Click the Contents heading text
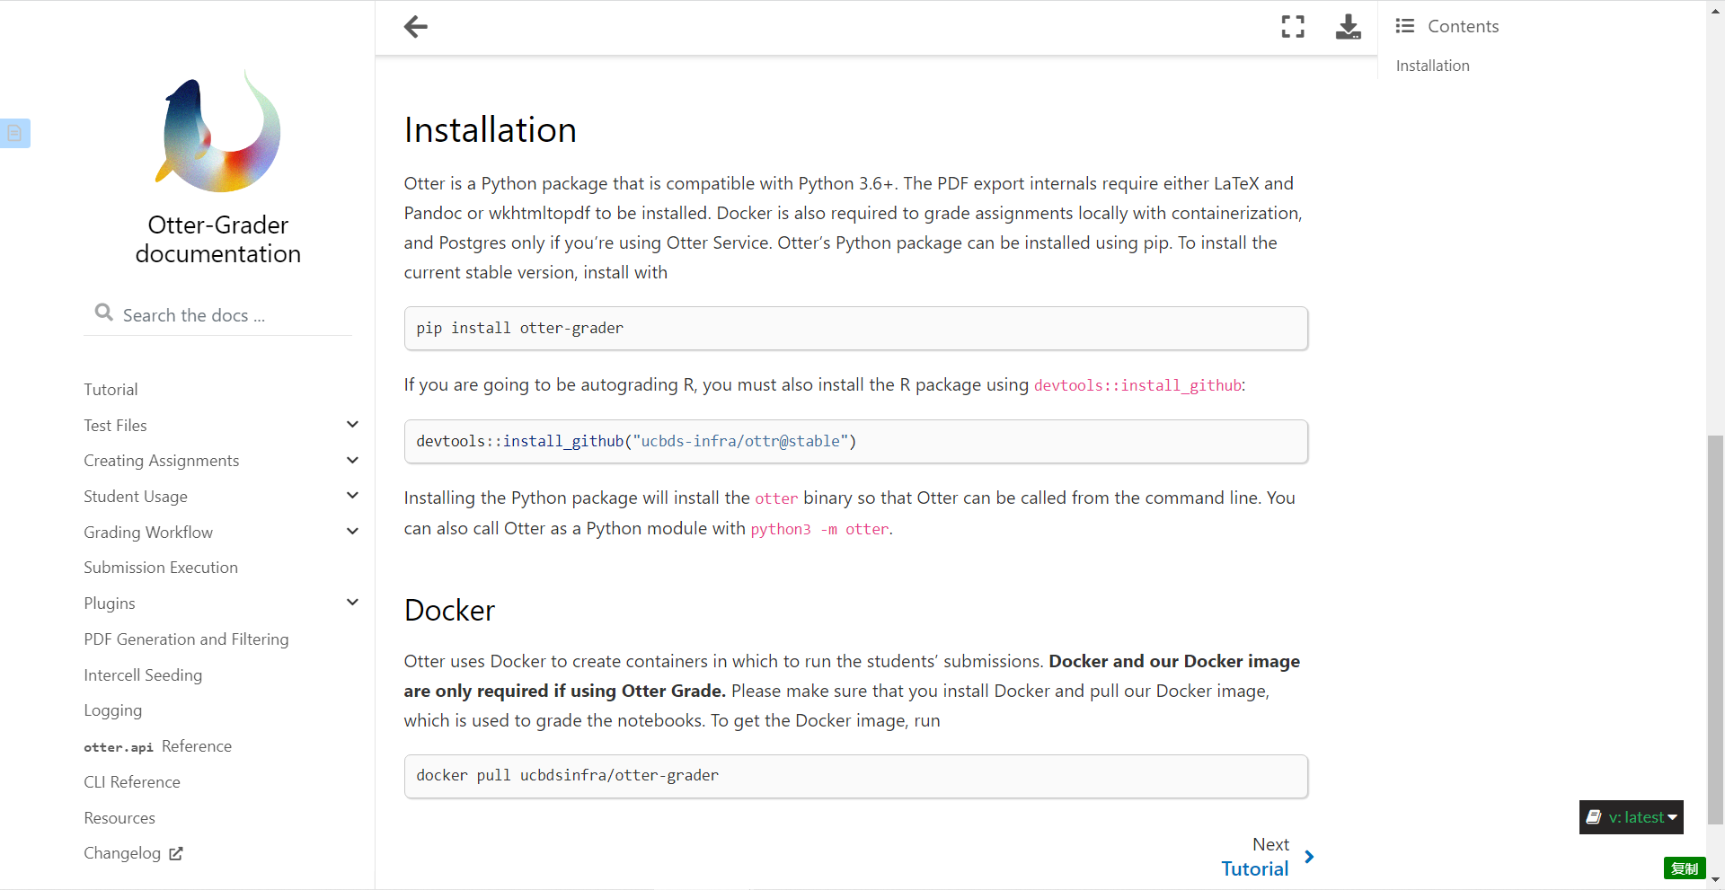The width and height of the screenshot is (1725, 890). click(x=1463, y=26)
